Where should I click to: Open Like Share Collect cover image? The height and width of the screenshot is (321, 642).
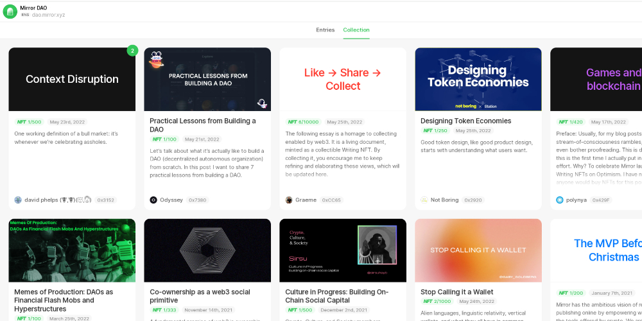pyautogui.click(x=343, y=80)
